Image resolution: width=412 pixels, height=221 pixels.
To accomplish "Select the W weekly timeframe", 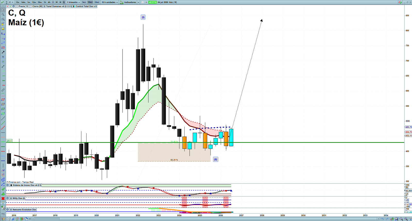I will 57,2.
